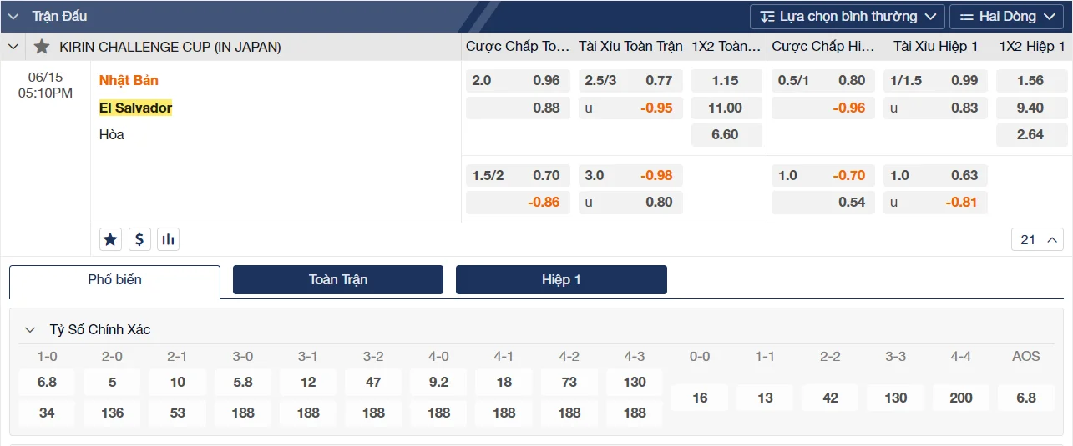Select El Salvador full-match odds 11.00

(726, 108)
